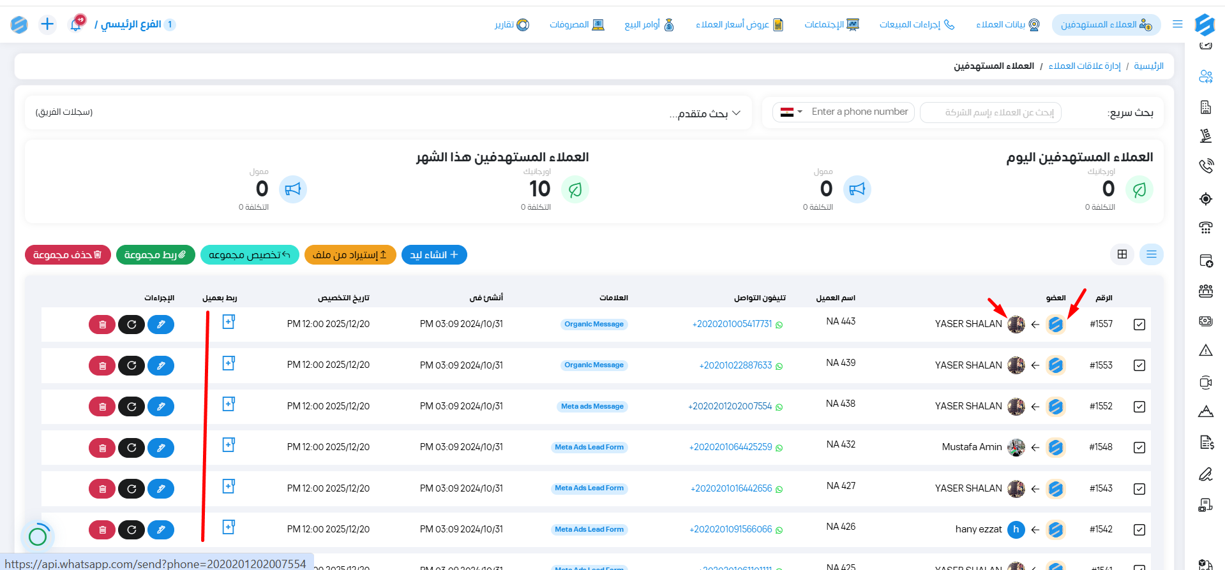
Task: Click delete trash icon for lead #1553
Action: pyautogui.click(x=102, y=365)
